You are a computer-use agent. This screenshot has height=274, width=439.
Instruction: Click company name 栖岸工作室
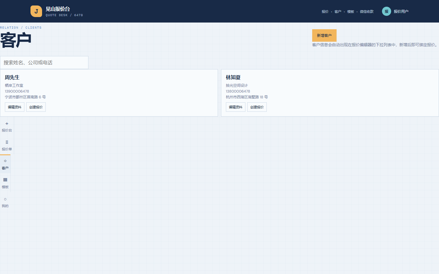pos(14,86)
